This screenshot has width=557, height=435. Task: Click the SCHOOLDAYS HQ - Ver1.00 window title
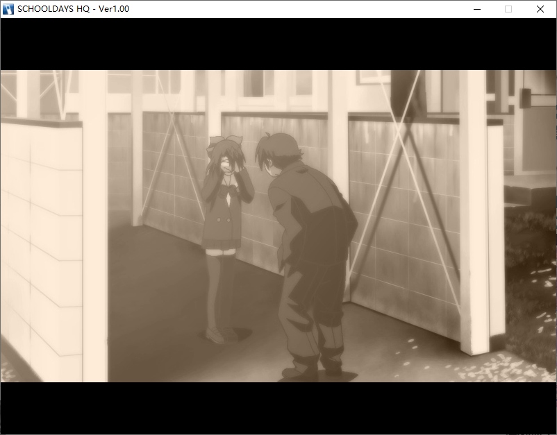tap(73, 9)
